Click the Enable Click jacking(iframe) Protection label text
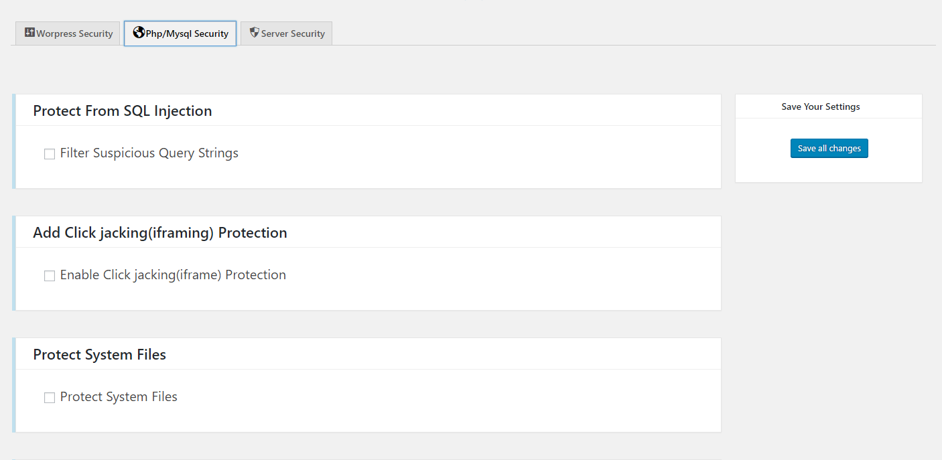This screenshot has height=460, width=942. coord(173,275)
